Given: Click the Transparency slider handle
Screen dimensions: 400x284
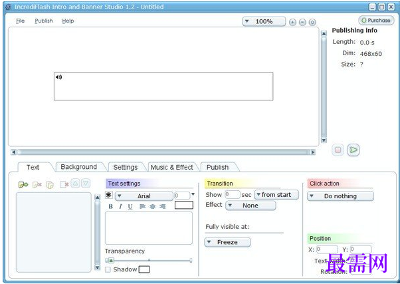Looking at the screenshot, I should tap(111, 260).
